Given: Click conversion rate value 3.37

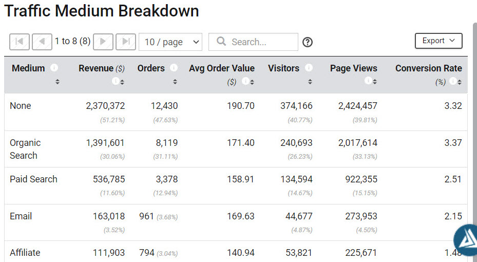Looking at the screenshot, I should click(453, 142).
